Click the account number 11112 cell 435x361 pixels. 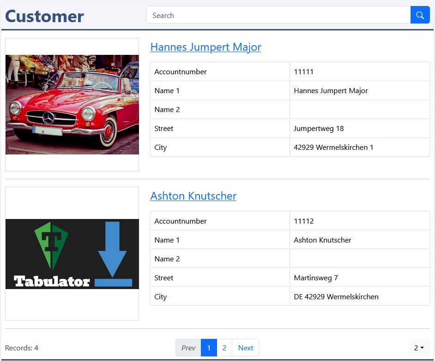pos(359,221)
